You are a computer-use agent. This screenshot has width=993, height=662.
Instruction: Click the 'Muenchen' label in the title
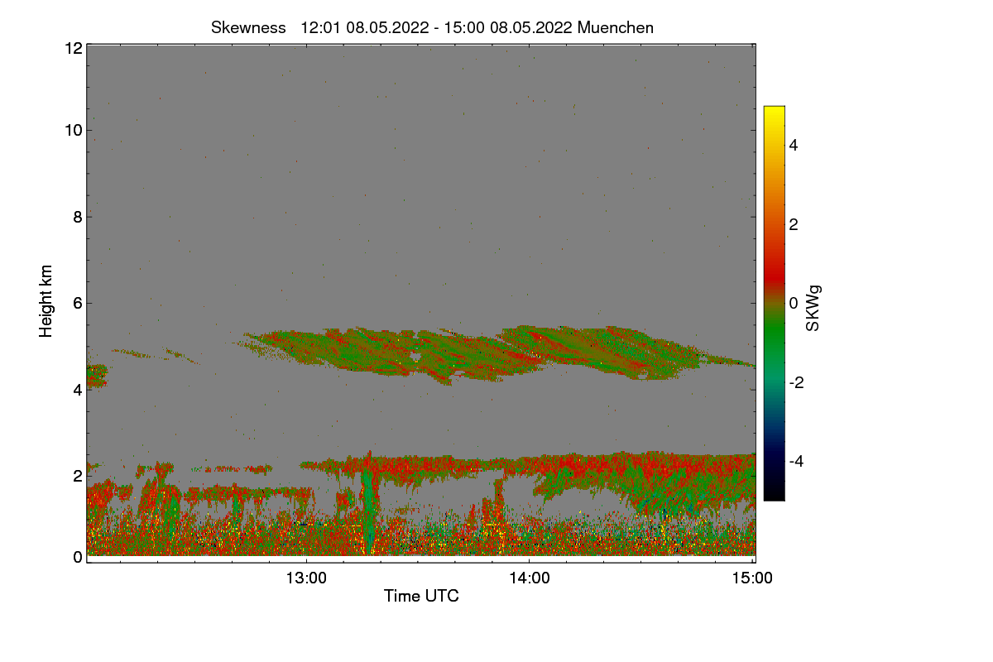tap(616, 27)
